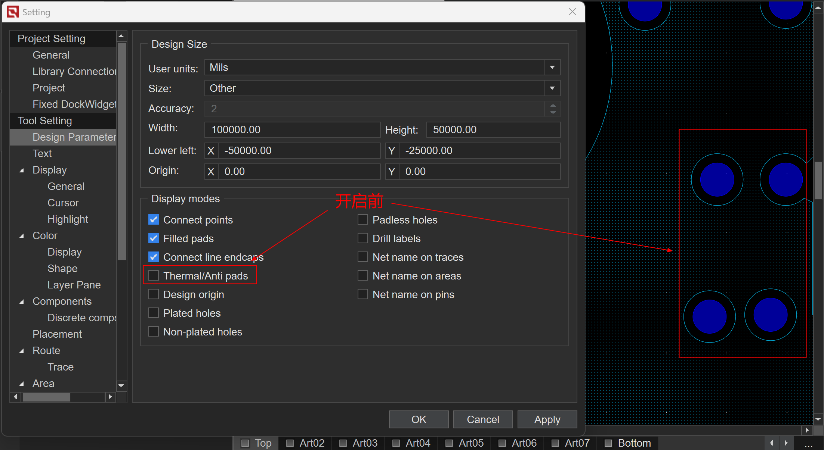Click the Top layer color square icon
Viewport: 824px width, 450px height.
click(245, 443)
